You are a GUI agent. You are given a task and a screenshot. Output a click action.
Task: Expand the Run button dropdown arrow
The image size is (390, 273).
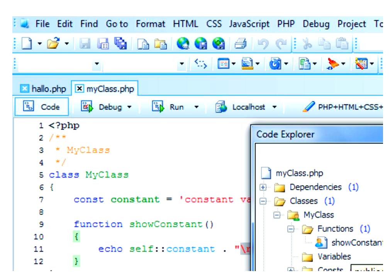tap(197, 107)
